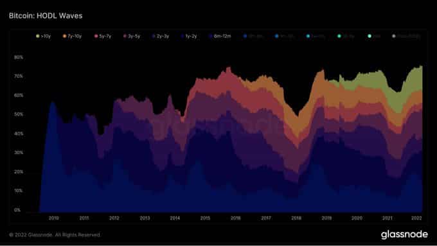This screenshot has height=246, width=437.
Task: Toggle the 2y-3y legend series
Action: [161, 36]
